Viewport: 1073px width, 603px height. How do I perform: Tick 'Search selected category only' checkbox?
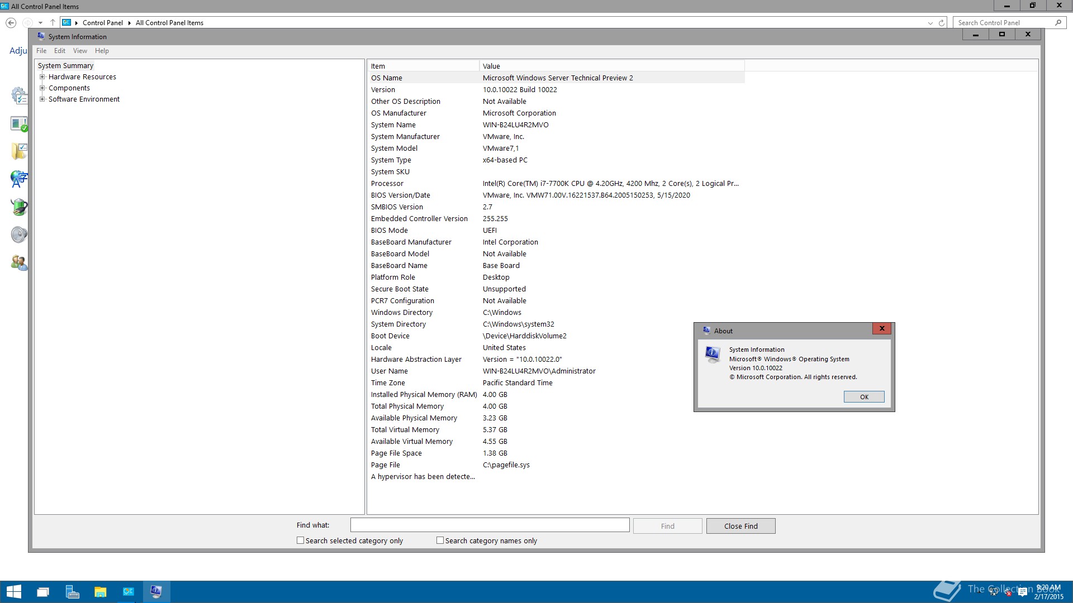tap(300, 540)
